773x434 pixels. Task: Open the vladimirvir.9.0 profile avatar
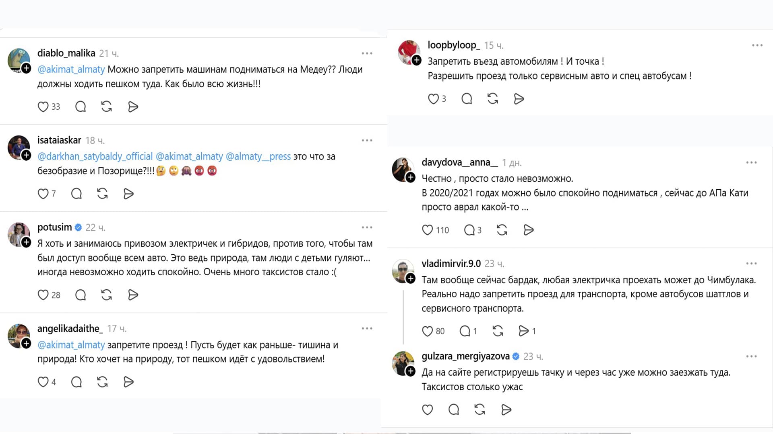(x=403, y=270)
